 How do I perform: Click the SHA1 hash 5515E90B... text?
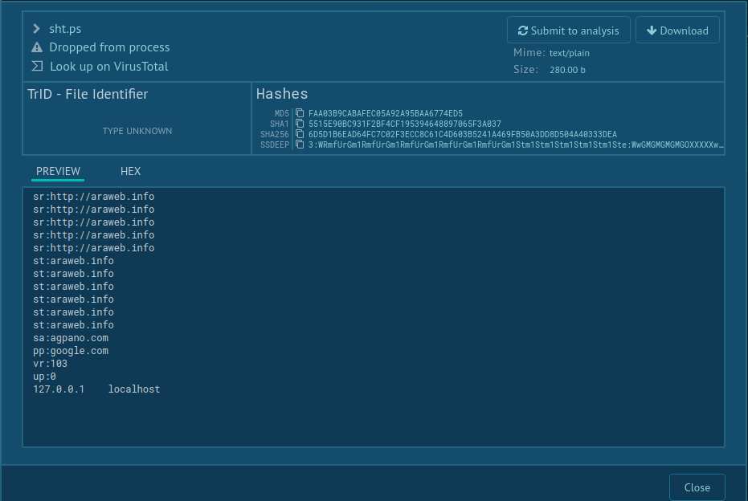click(405, 124)
